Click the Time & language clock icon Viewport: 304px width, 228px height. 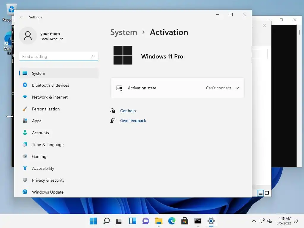[25, 145]
